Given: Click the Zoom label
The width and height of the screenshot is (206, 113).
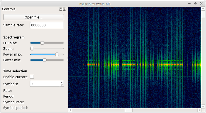Looking at the screenshot, I should 9,49.
